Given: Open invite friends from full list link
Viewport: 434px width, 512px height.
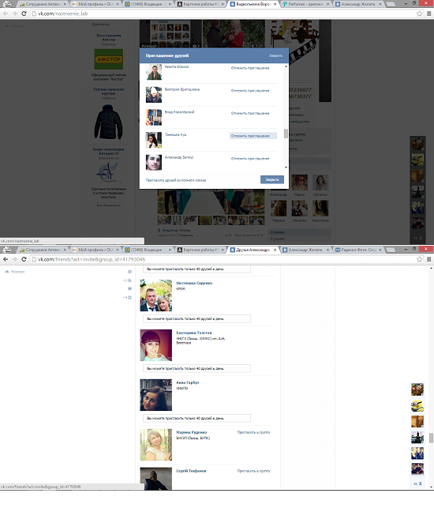Looking at the screenshot, I should (176, 180).
